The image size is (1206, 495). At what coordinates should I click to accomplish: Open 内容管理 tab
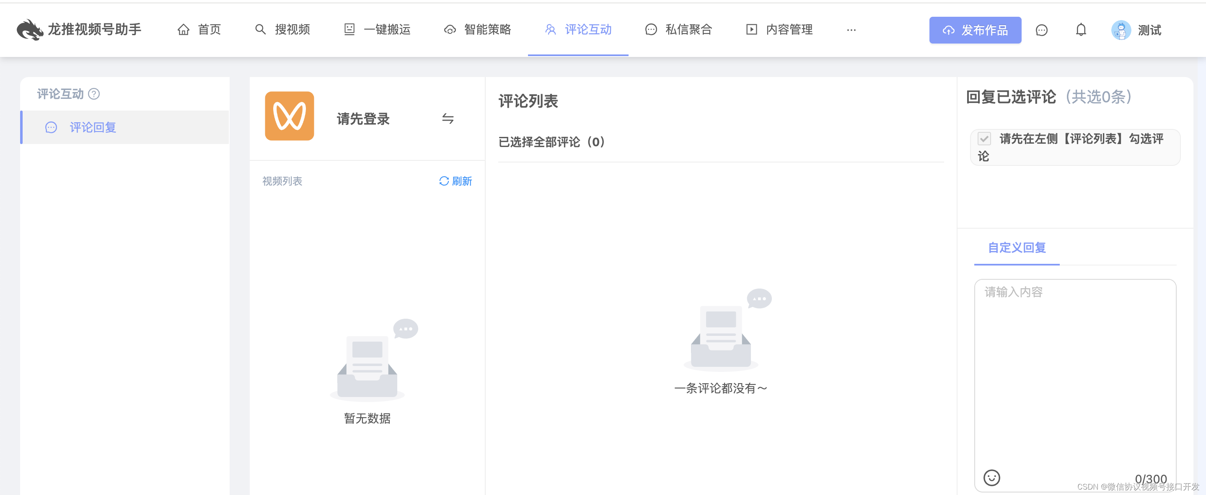(x=779, y=29)
